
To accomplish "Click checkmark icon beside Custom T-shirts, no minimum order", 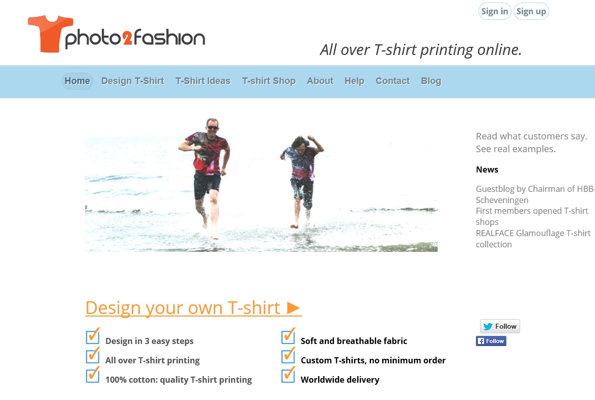I will [289, 356].
